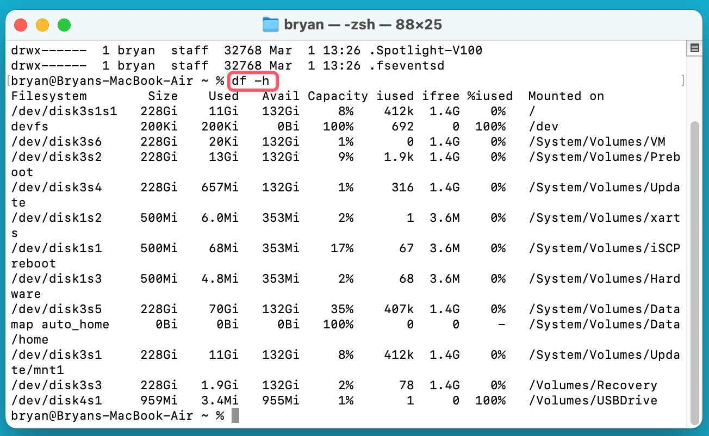Close the Terminal window with red button
The image size is (709, 436).
pyautogui.click(x=21, y=24)
